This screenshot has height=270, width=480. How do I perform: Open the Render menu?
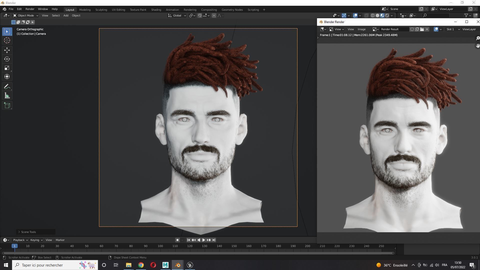point(30,9)
